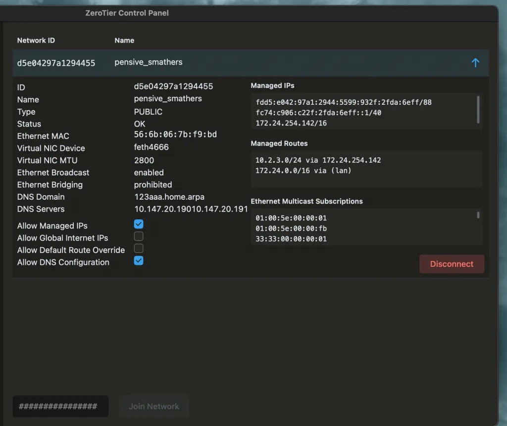
Task: Click the DNS Servers address value
Action: (x=191, y=209)
